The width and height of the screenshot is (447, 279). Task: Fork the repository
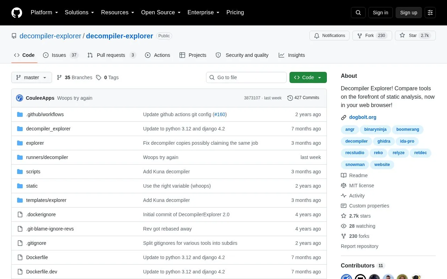(x=372, y=36)
